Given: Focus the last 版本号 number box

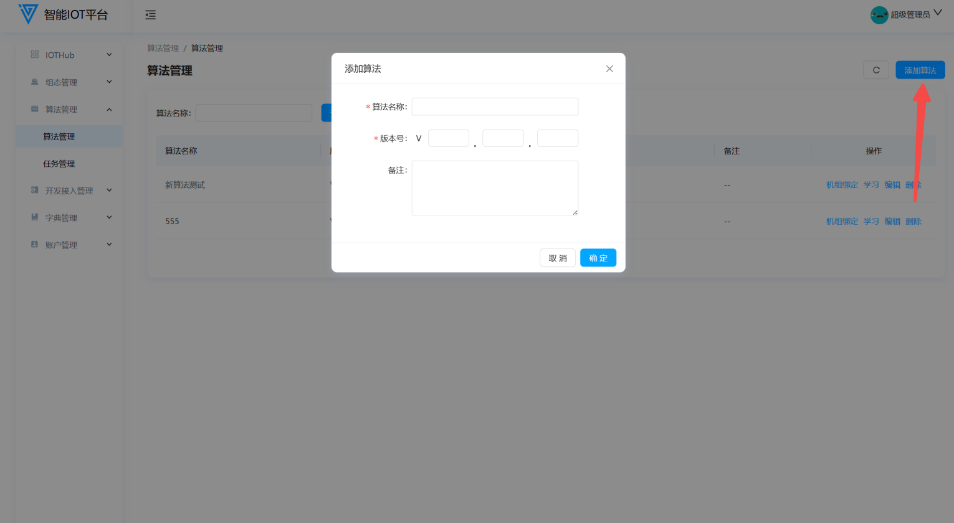Looking at the screenshot, I should (558, 138).
